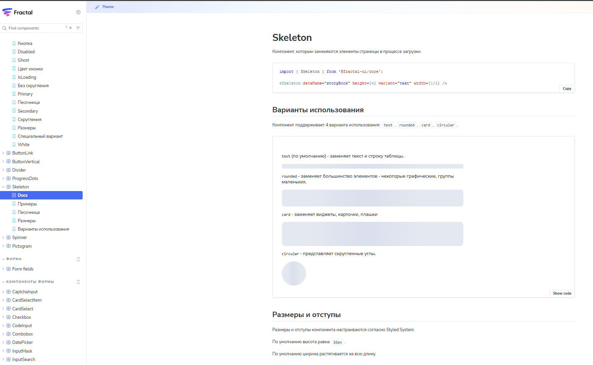The image size is (593, 365).
Task: Click the circular skeleton preview
Action: coord(294,273)
